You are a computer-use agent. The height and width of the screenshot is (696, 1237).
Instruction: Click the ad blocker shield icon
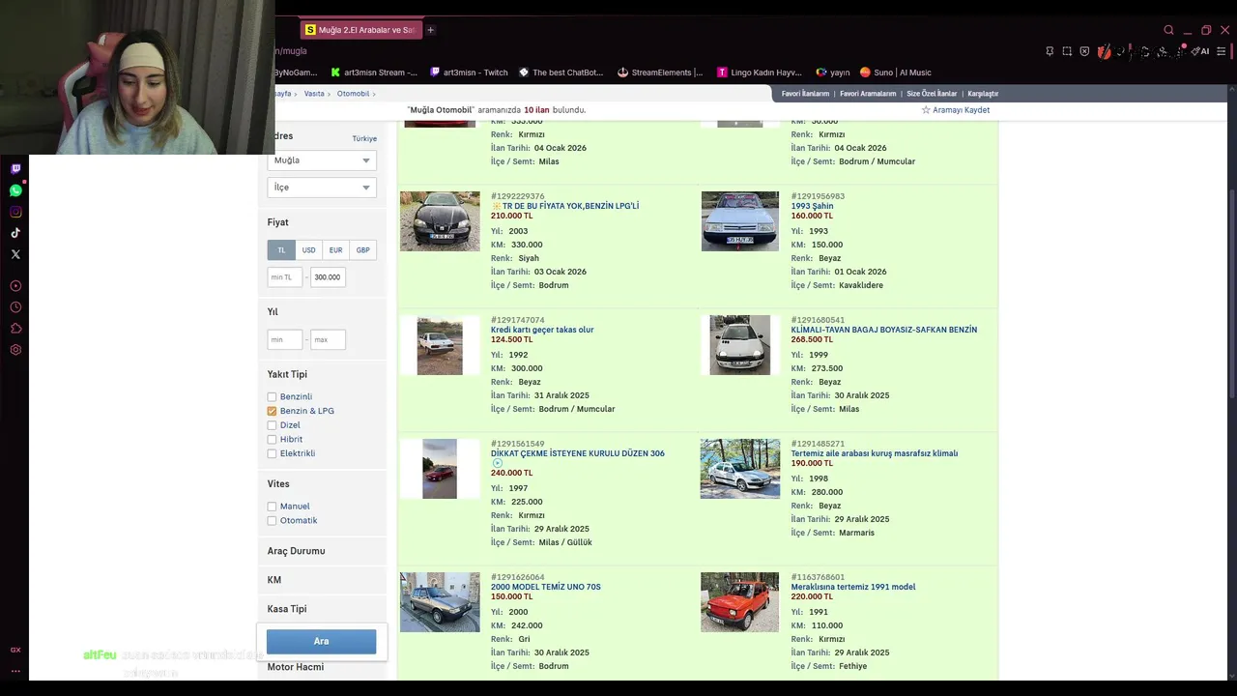[x=1085, y=51]
